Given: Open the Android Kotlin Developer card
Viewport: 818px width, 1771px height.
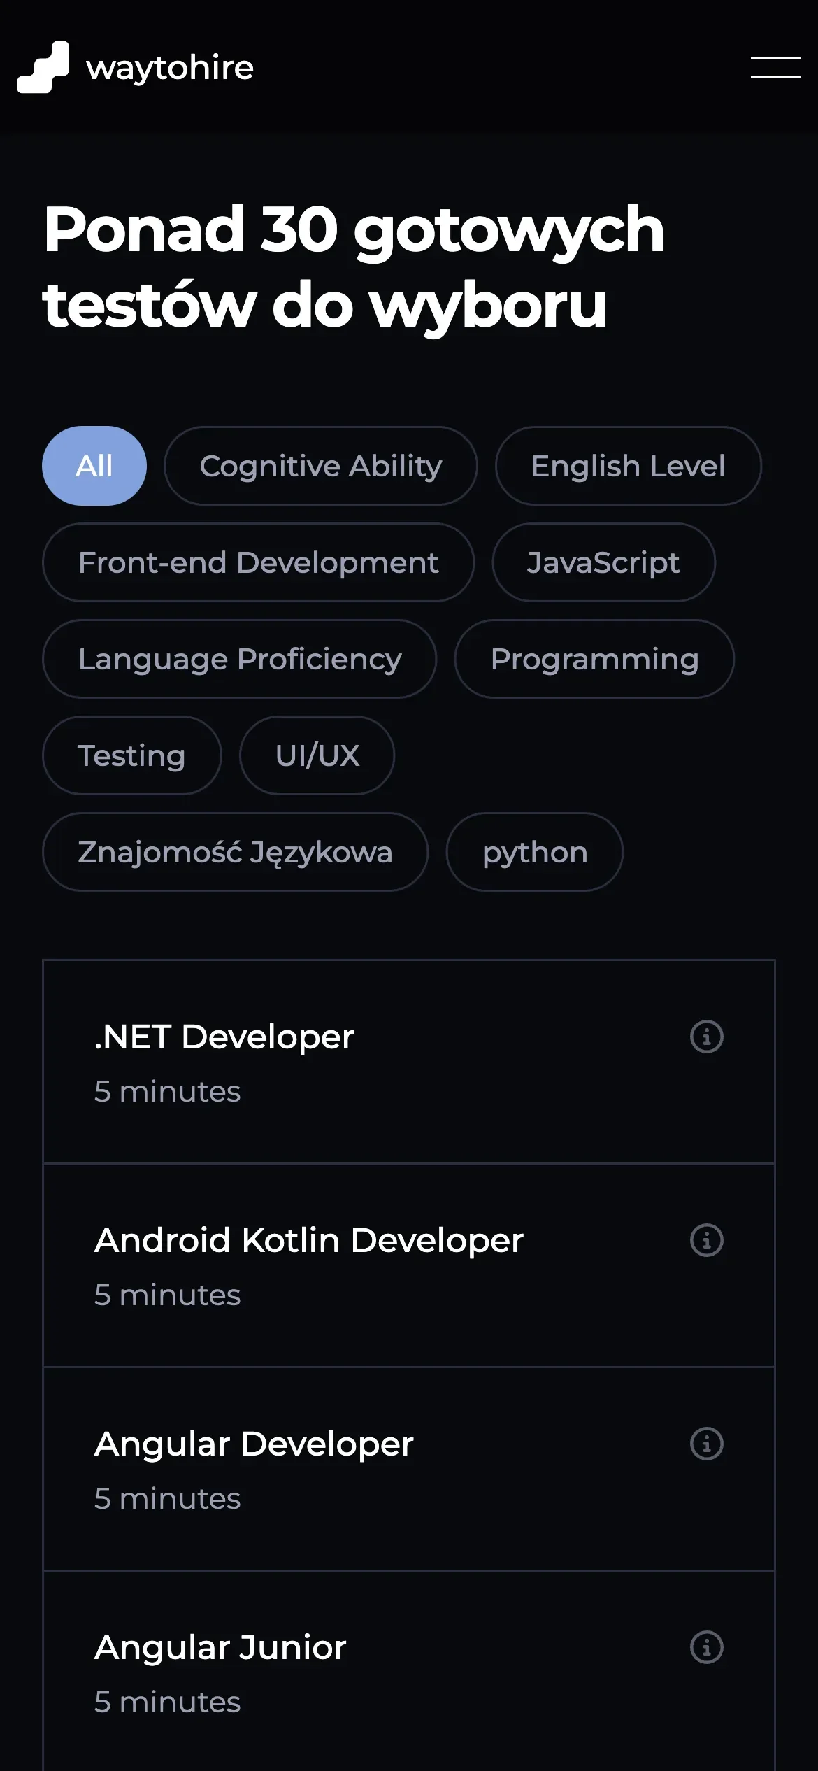Looking at the screenshot, I should click(x=409, y=1265).
